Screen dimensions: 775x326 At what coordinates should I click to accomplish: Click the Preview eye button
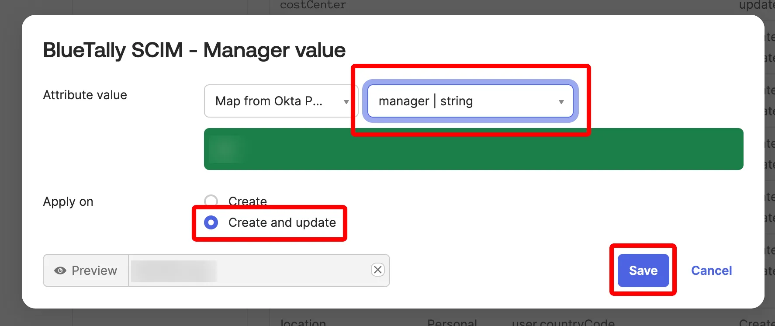86,271
